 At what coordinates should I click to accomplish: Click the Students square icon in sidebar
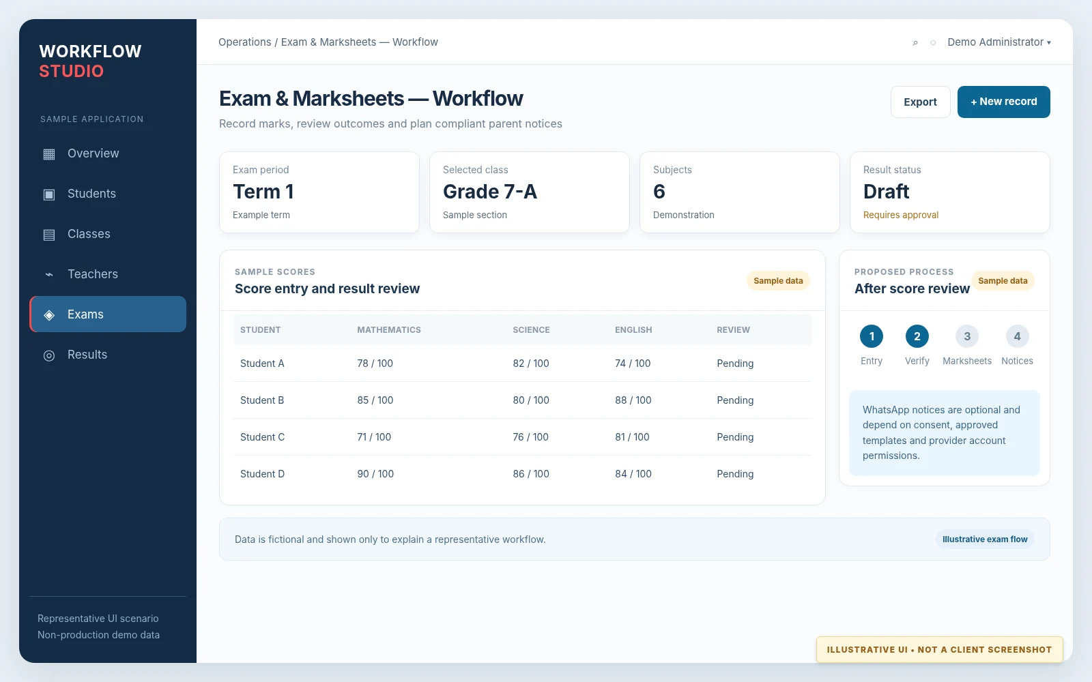(49, 194)
